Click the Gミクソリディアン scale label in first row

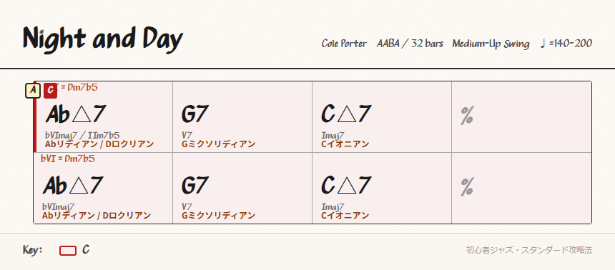[218, 144]
